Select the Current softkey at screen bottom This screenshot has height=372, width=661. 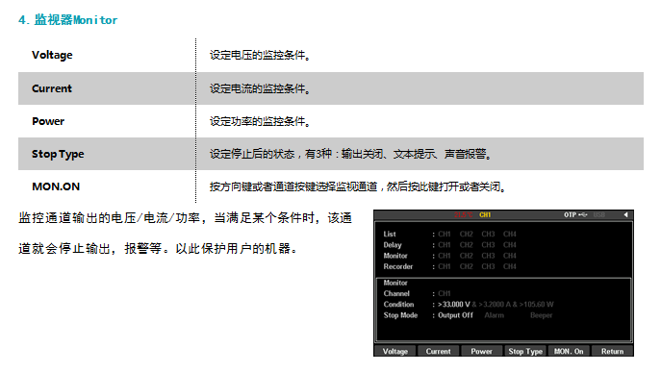pyautogui.click(x=438, y=351)
